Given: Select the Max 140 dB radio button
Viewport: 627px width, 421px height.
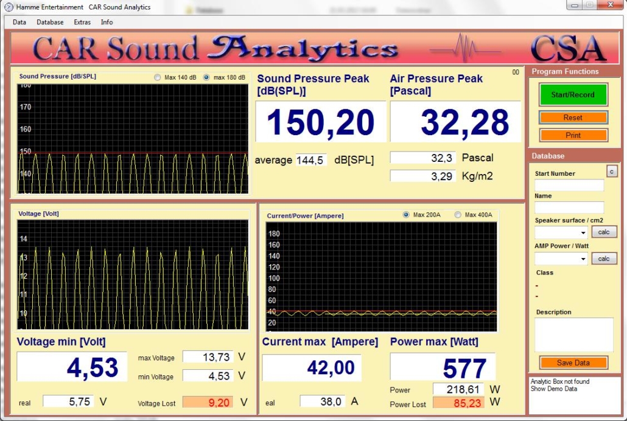Looking at the screenshot, I should point(158,77).
